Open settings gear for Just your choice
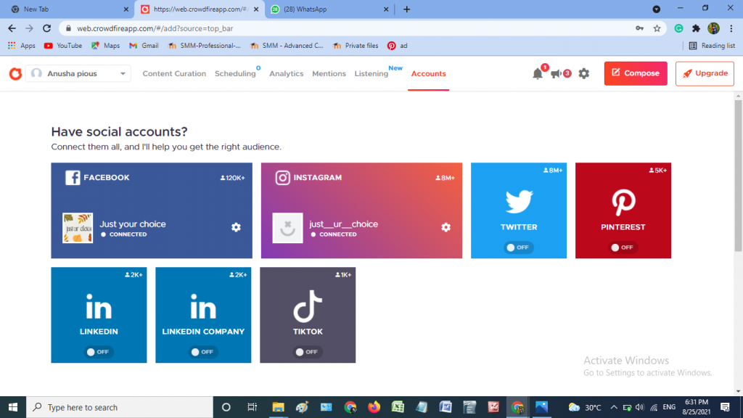This screenshot has width=743, height=418. click(236, 227)
